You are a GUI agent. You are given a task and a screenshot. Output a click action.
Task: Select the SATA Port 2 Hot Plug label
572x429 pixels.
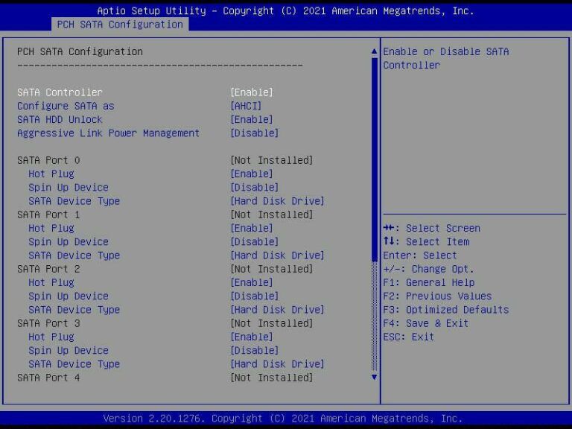pos(51,283)
